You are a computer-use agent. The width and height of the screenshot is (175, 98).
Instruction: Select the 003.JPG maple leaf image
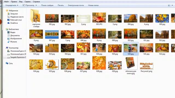99,17
